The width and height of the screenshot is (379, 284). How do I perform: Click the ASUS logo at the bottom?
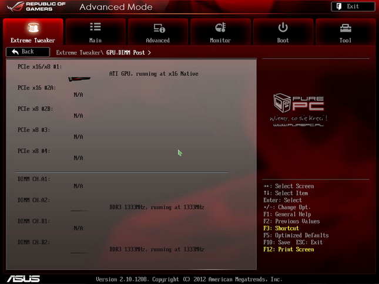24,279
